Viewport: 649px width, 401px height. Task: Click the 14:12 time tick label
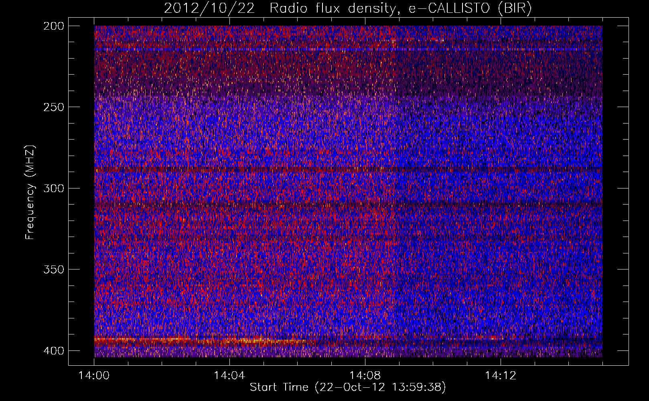(501, 376)
